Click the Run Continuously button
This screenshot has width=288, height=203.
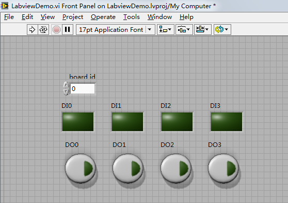[x=43, y=29]
